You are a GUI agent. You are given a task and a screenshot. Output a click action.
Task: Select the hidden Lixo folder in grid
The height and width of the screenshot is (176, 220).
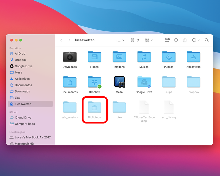pos(119,107)
